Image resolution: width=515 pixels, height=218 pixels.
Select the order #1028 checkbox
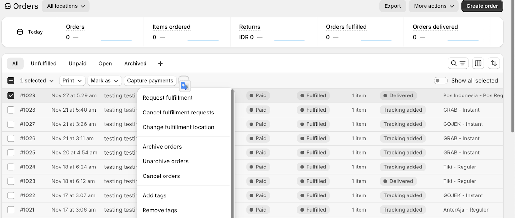11,110
